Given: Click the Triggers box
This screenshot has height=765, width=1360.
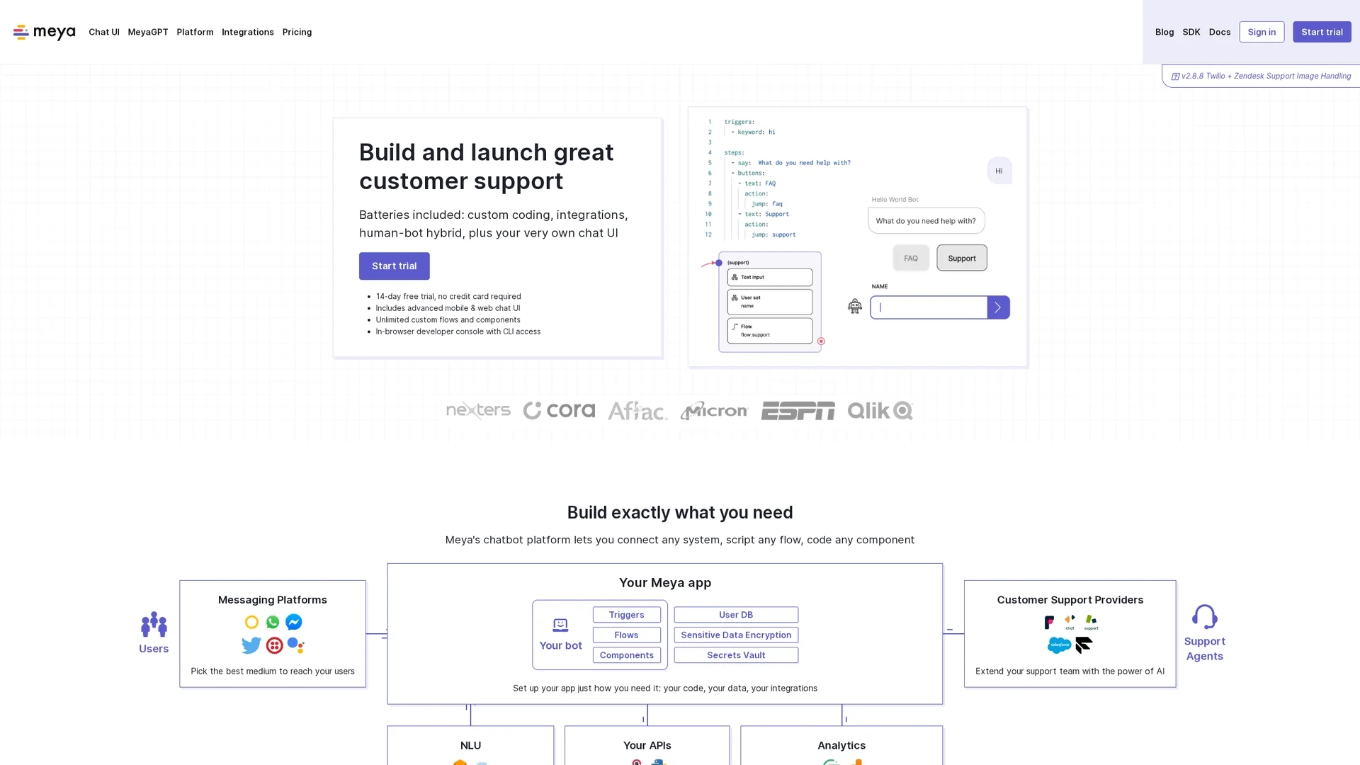Looking at the screenshot, I should [x=626, y=615].
